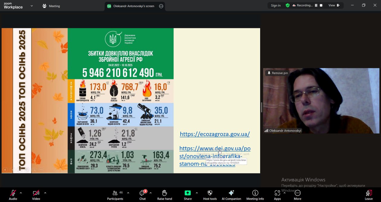Image resolution: width=381 pixels, height=202 pixels.
Task: Click the 273,4 flora damage figure
Action: tap(99, 155)
